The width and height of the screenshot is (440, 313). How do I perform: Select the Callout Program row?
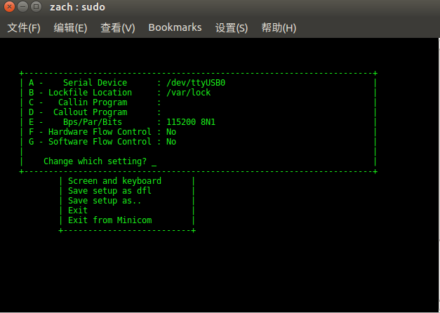click(x=90, y=112)
